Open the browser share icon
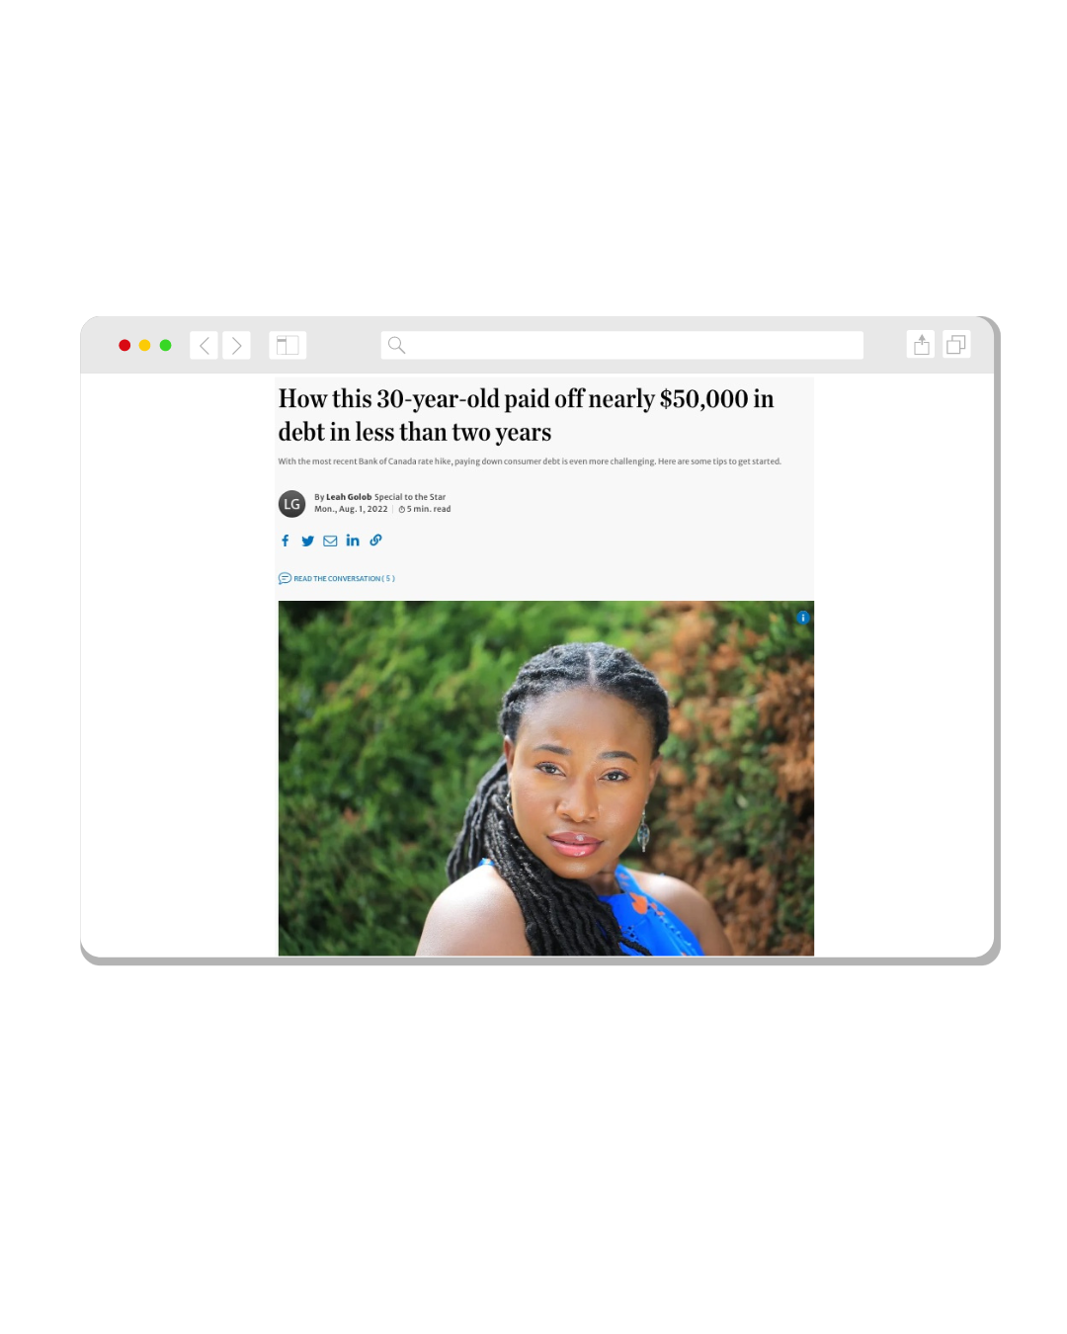The height and width of the screenshot is (1334, 1067). coord(921,344)
